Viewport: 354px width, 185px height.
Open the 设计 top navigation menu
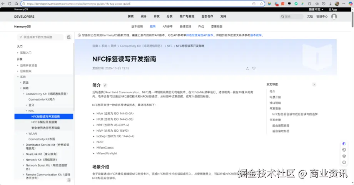point(144,17)
